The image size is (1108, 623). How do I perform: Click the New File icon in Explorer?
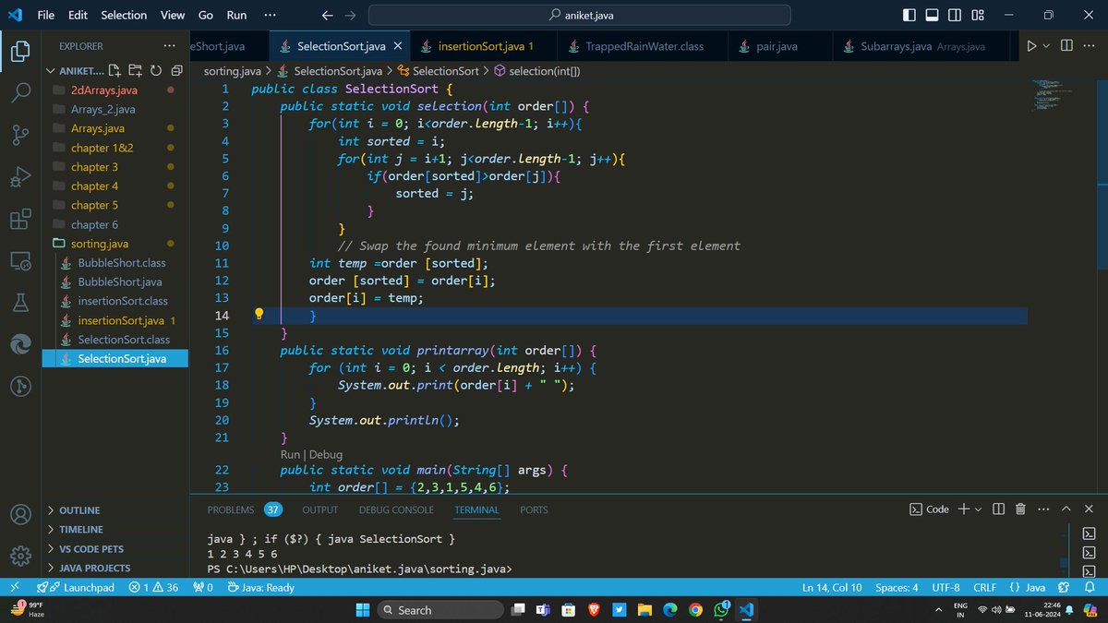pos(114,70)
